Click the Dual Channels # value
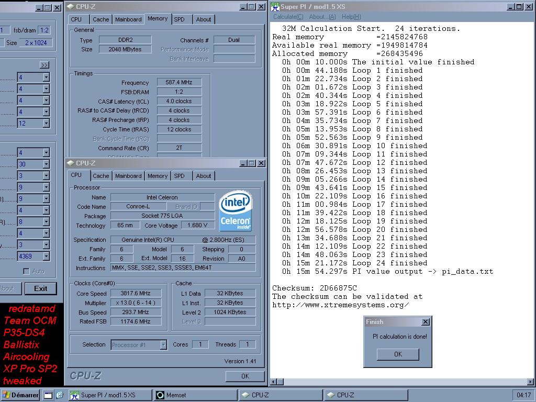This screenshot has width=536, height=402. [234, 40]
